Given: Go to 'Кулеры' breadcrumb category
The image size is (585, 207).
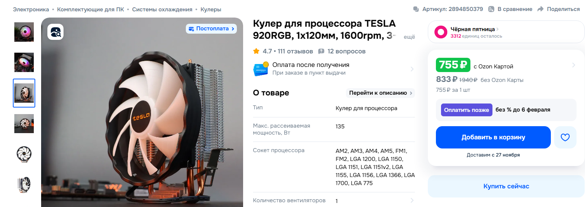Looking at the screenshot, I should click(x=211, y=10).
